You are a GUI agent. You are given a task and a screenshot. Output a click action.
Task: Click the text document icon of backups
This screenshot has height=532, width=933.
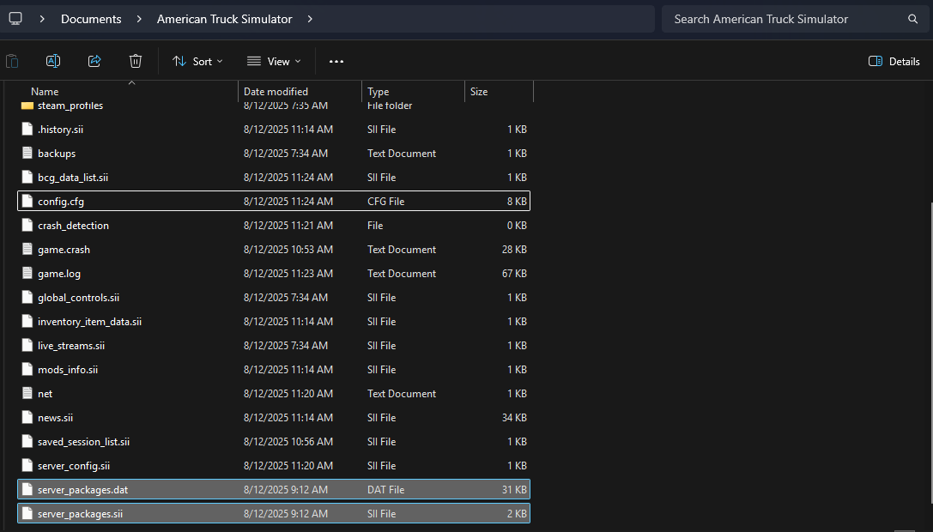pyautogui.click(x=27, y=153)
